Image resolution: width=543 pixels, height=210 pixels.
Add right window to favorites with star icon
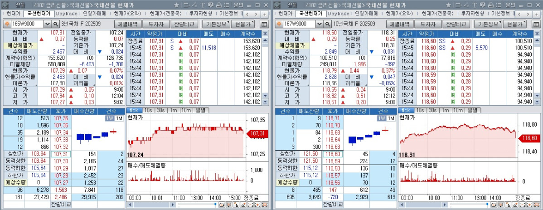pos(448,5)
